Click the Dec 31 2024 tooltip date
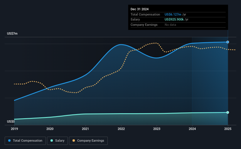The height and width of the screenshot is (149, 241). (x=139, y=9)
